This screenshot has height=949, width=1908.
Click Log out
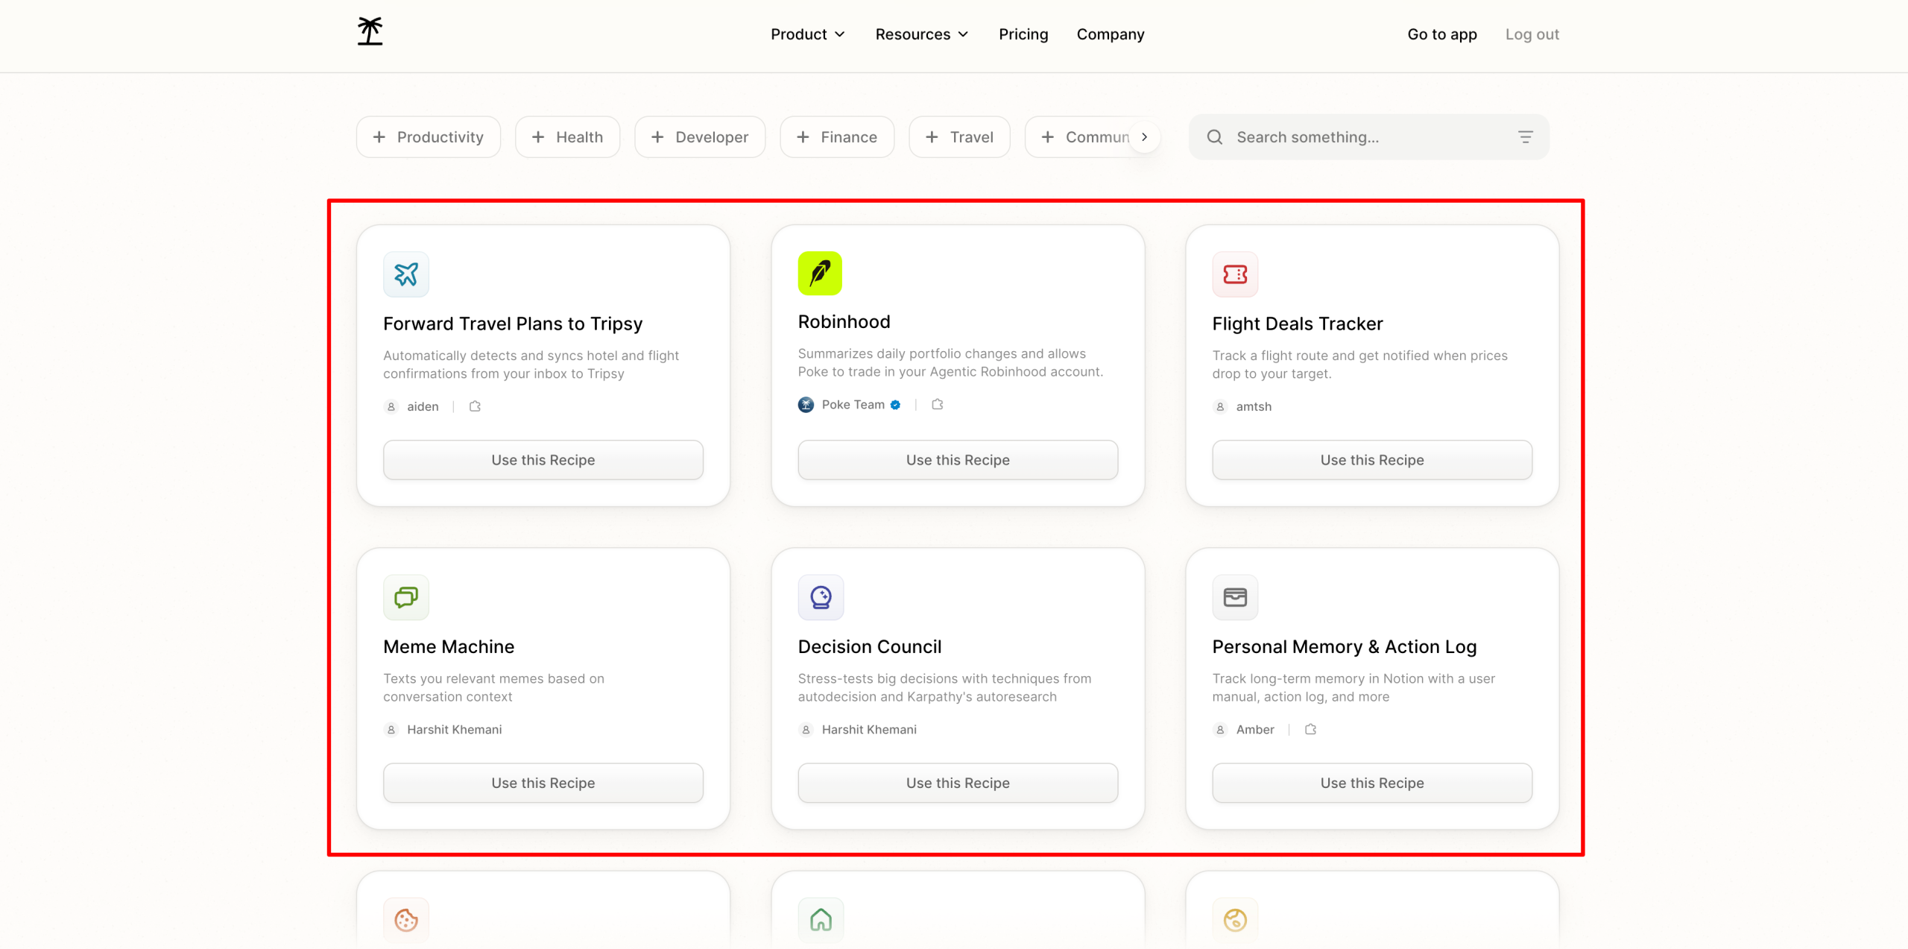(x=1532, y=34)
